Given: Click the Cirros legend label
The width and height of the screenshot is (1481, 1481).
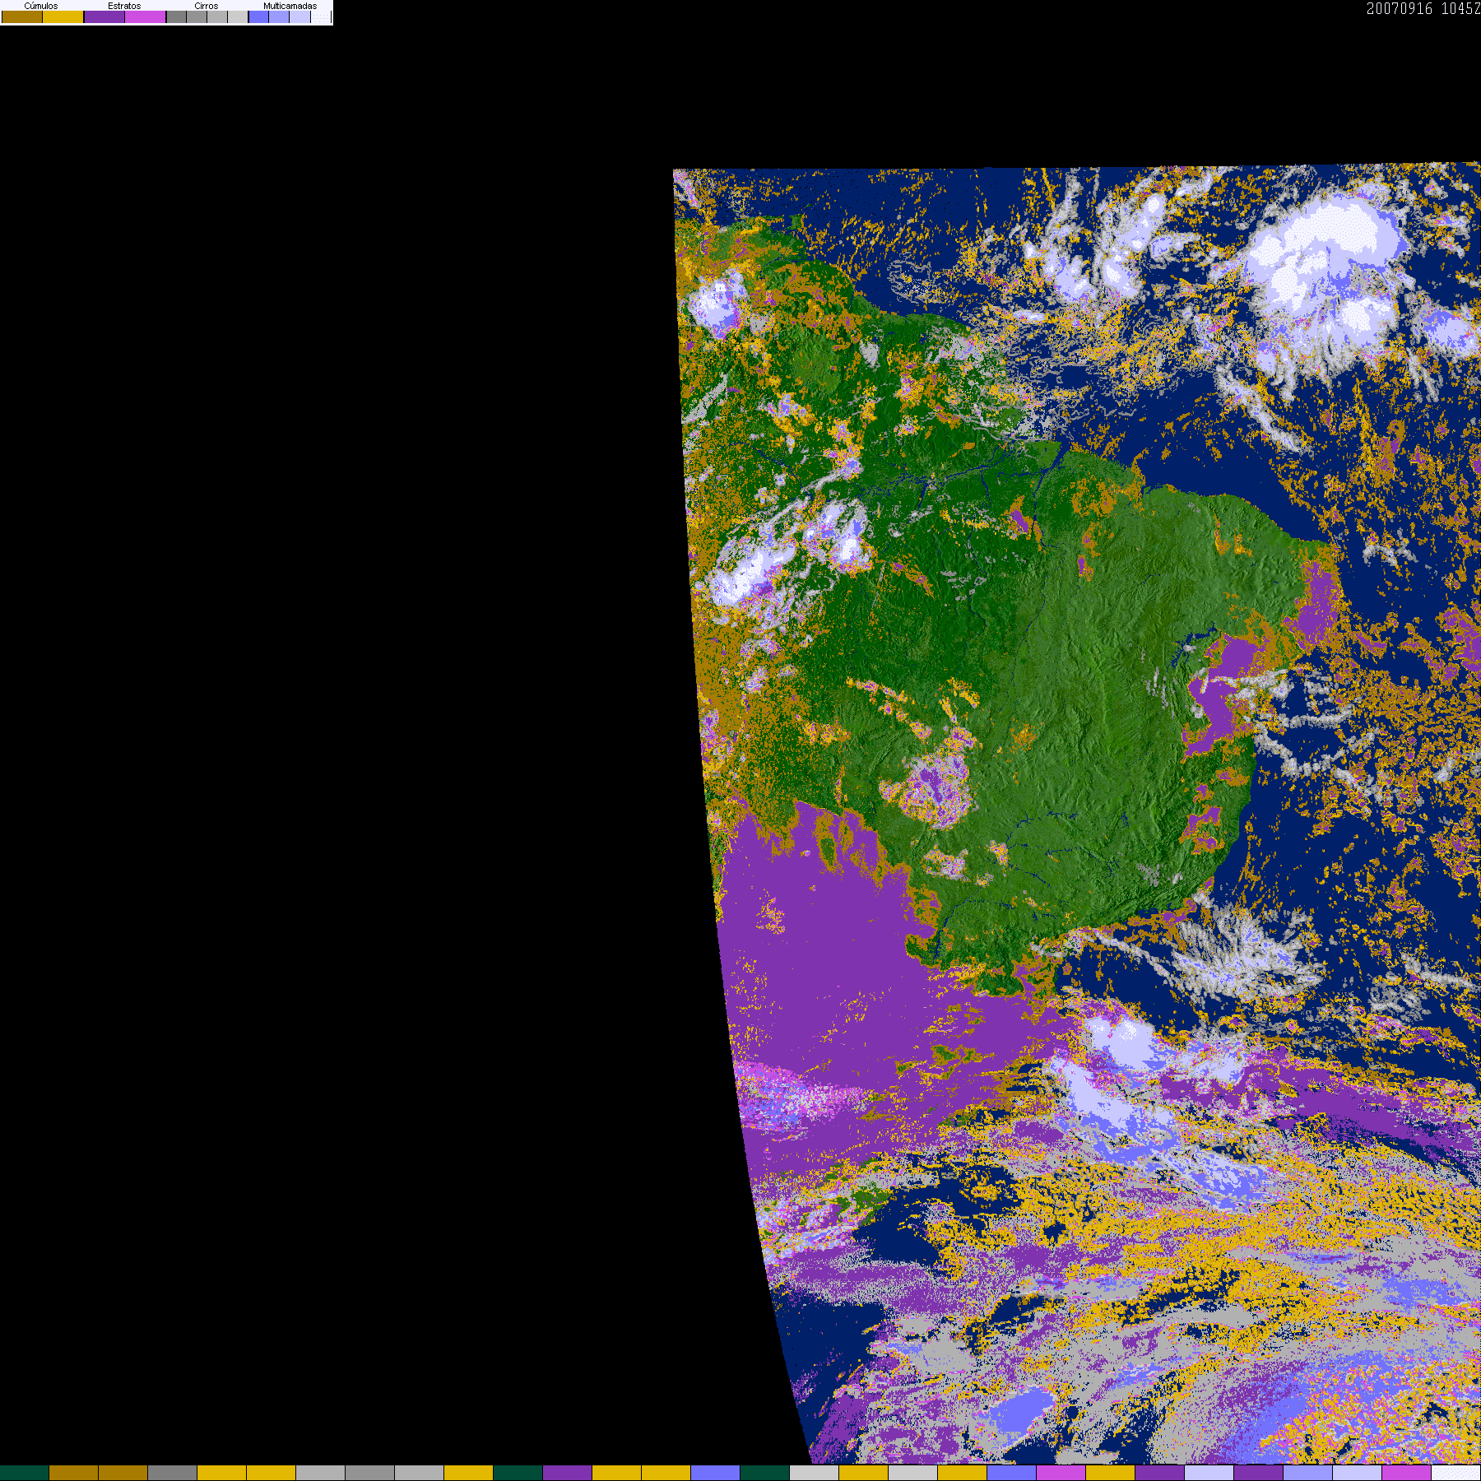Looking at the screenshot, I should point(207,6).
